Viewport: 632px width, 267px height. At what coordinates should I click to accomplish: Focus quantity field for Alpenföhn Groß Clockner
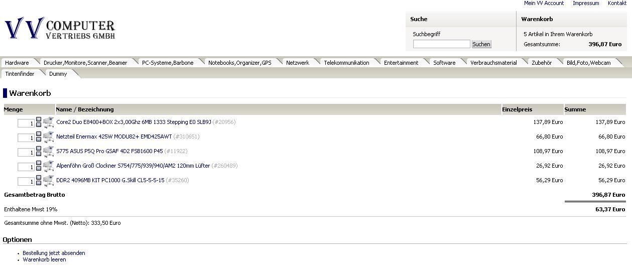pos(26,167)
